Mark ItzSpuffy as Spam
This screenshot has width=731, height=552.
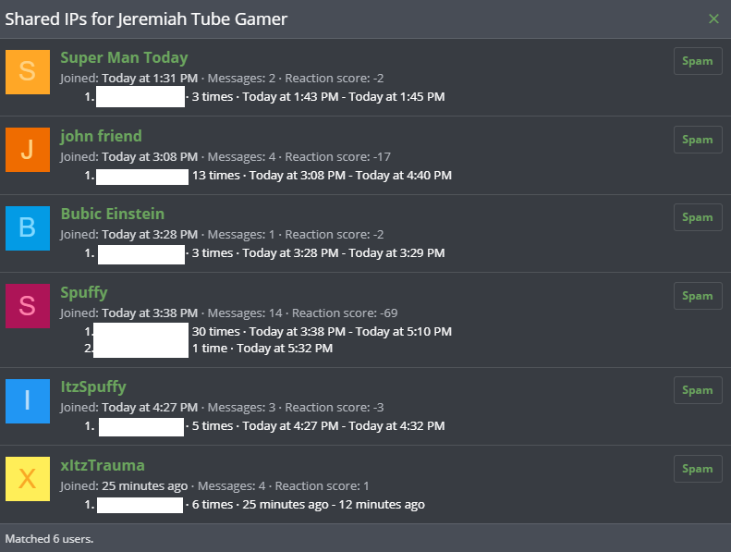pos(698,390)
